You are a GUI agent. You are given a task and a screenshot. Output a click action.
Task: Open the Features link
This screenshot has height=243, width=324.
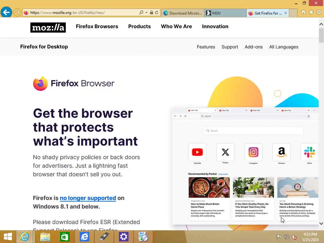[x=206, y=47]
